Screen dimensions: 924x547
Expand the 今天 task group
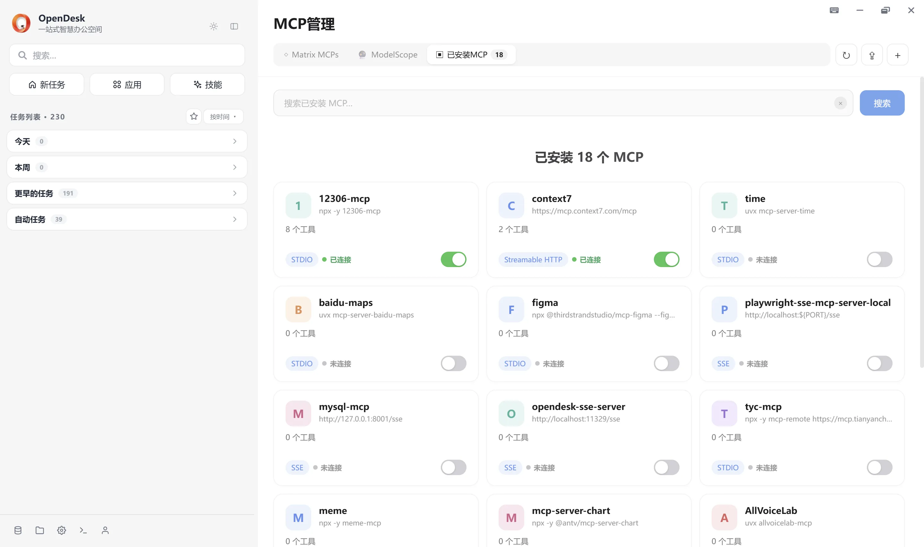click(x=127, y=141)
